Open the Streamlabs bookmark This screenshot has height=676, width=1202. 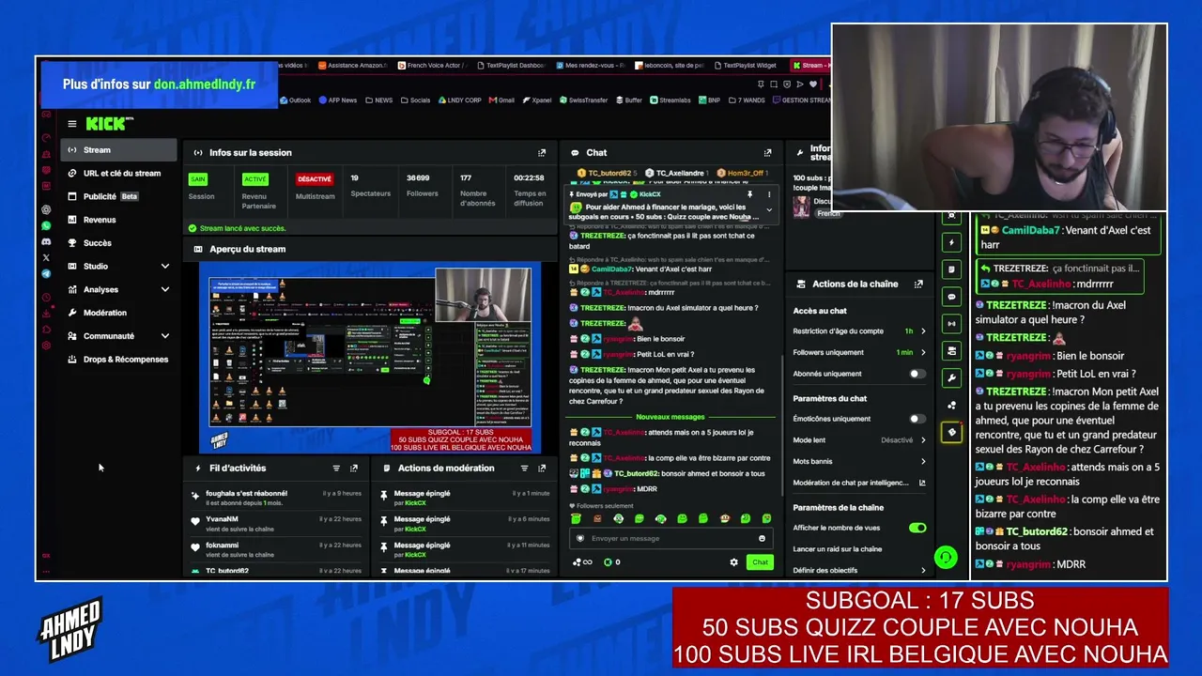click(670, 100)
